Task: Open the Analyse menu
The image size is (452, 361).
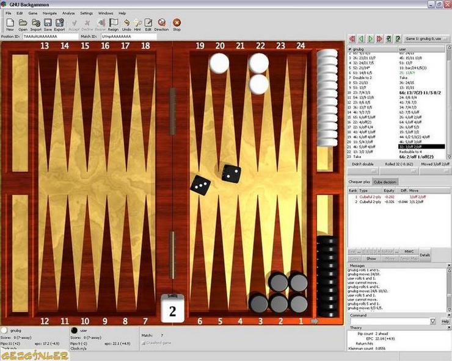Action: (68, 13)
